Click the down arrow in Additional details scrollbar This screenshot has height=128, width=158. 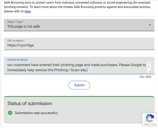pos(149,67)
